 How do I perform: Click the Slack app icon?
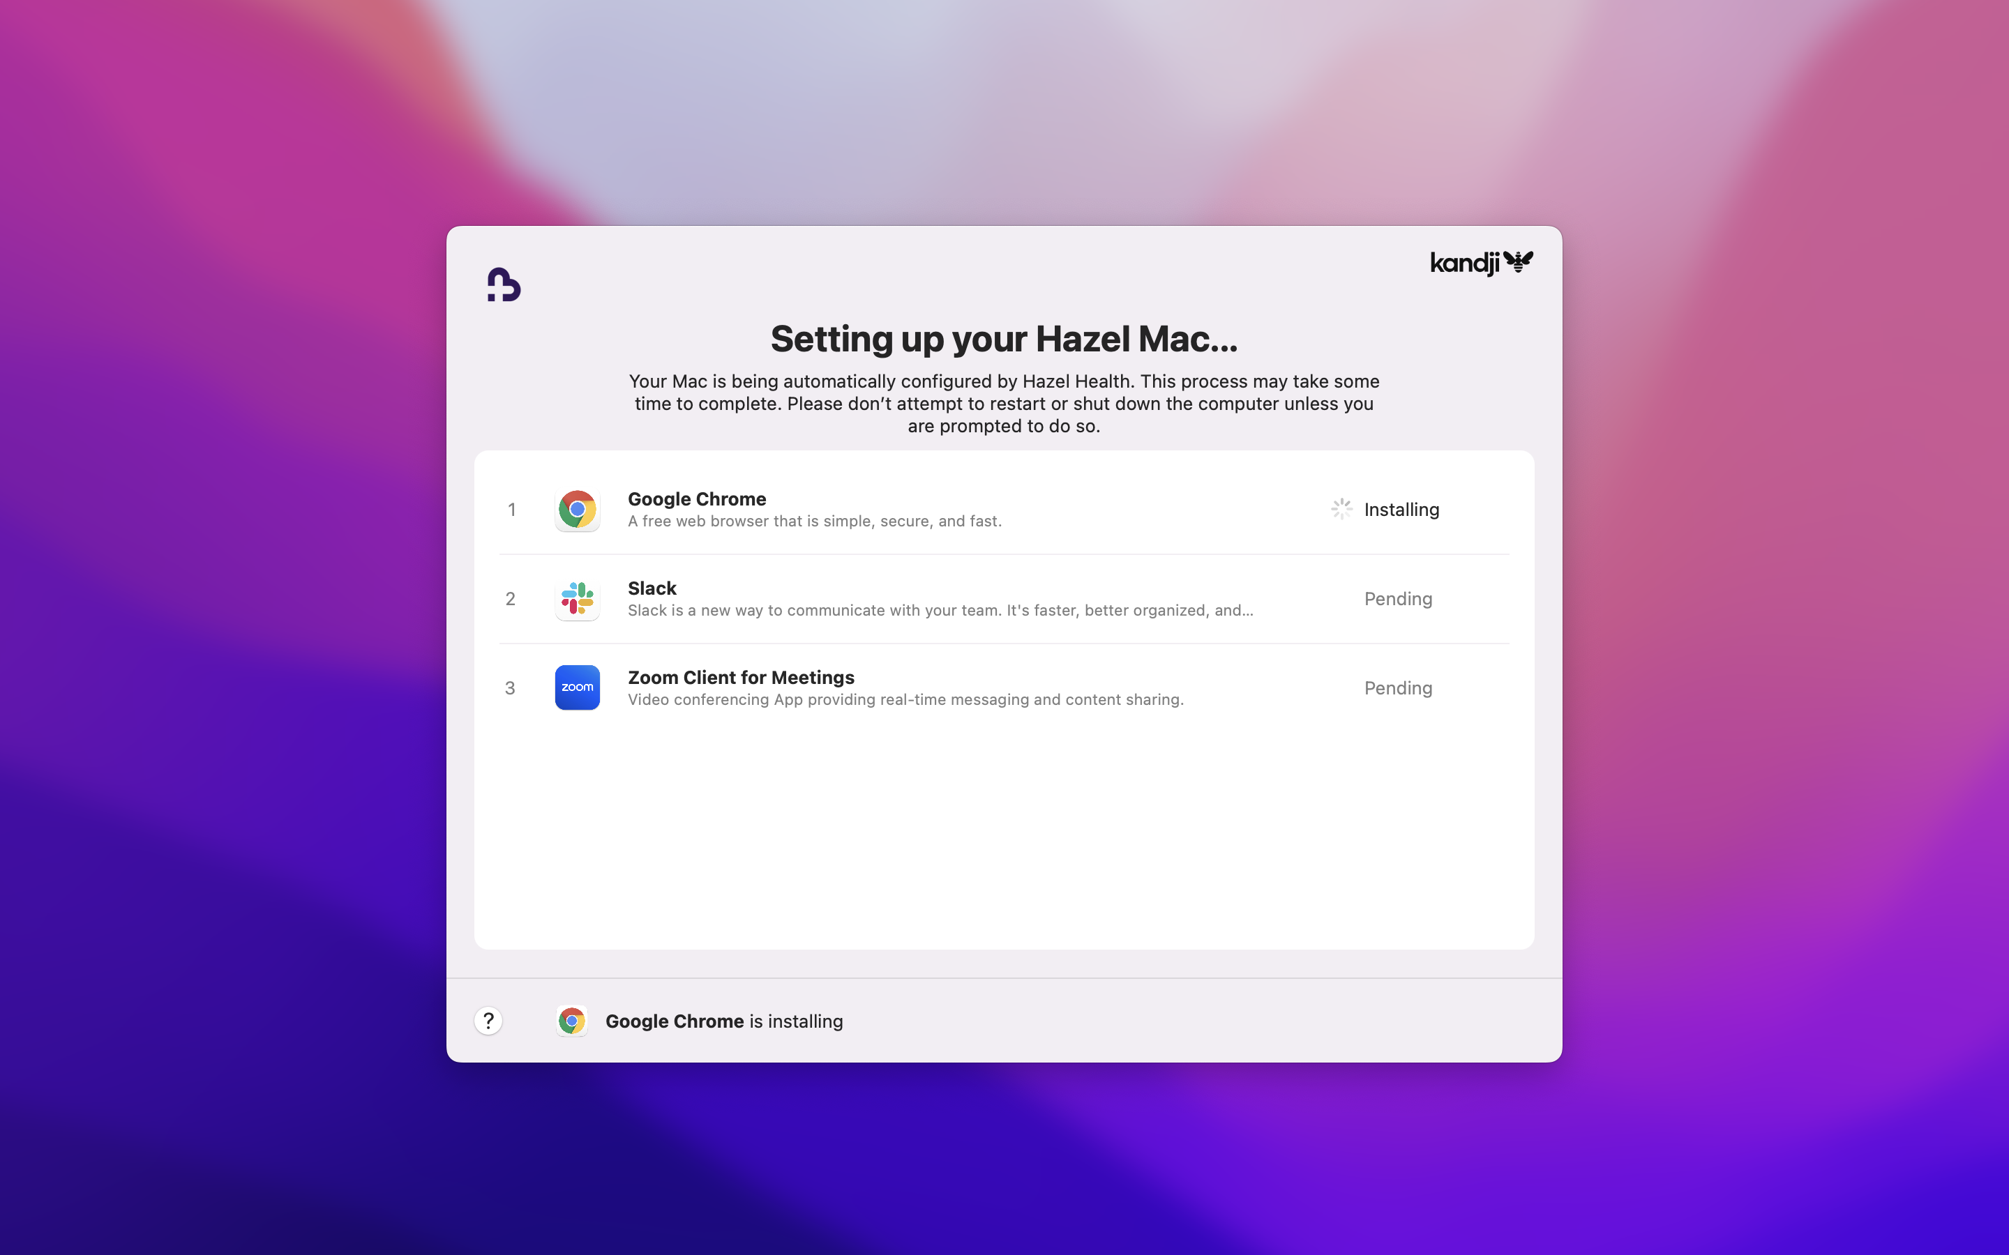(577, 598)
